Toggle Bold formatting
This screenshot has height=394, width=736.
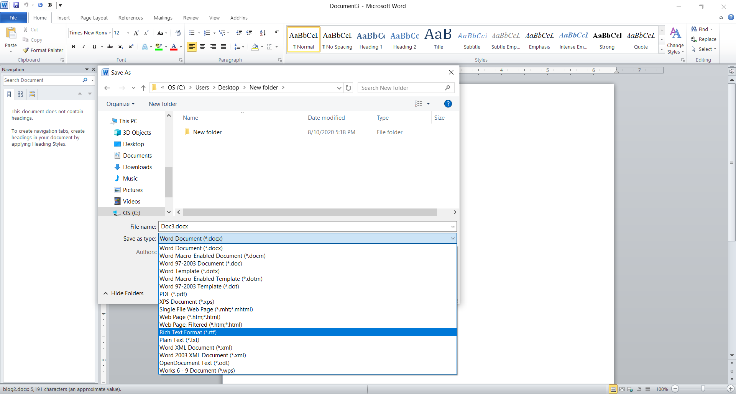click(74, 47)
